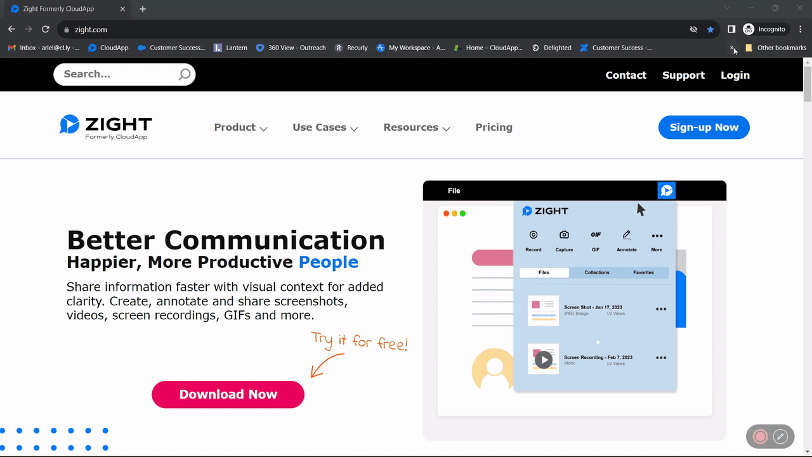812x457 pixels.
Task: Reload the page with the refresh icon
Action: tap(46, 29)
